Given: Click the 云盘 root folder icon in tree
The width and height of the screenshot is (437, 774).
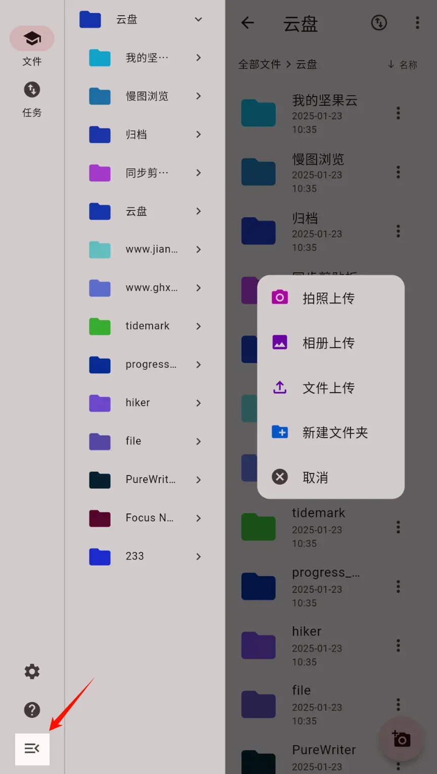Looking at the screenshot, I should pyautogui.click(x=91, y=19).
